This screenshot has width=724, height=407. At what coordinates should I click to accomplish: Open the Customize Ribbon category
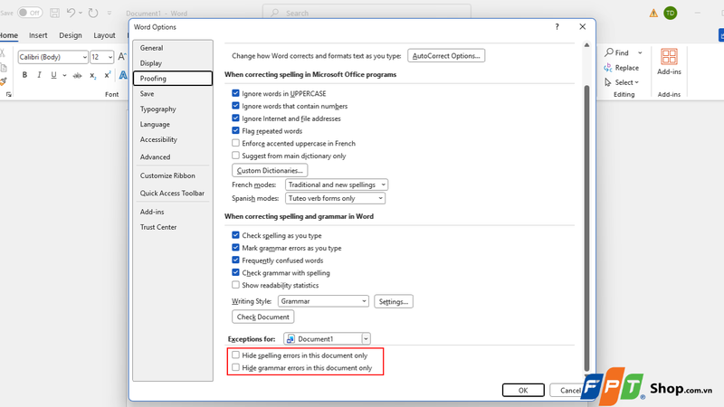pyautogui.click(x=173, y=175)
